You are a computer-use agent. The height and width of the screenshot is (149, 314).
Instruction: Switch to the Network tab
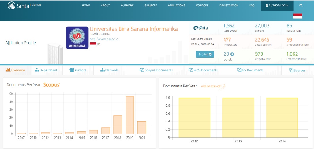[109, 70]
